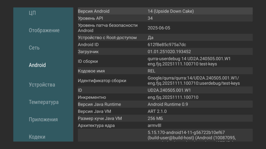Click the Android ID value 612f8e85c975a7dc

pos(167,44)
